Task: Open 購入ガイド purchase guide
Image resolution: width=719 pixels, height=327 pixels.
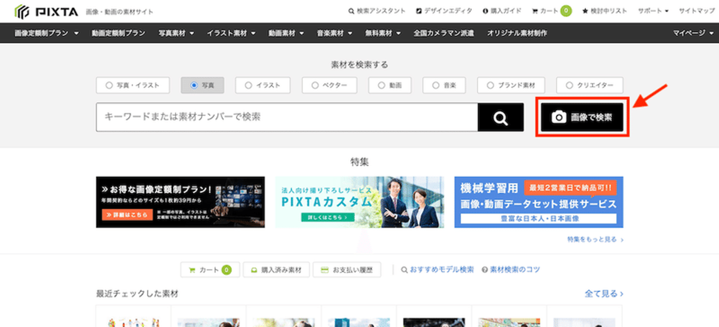Action: point(502,11)
